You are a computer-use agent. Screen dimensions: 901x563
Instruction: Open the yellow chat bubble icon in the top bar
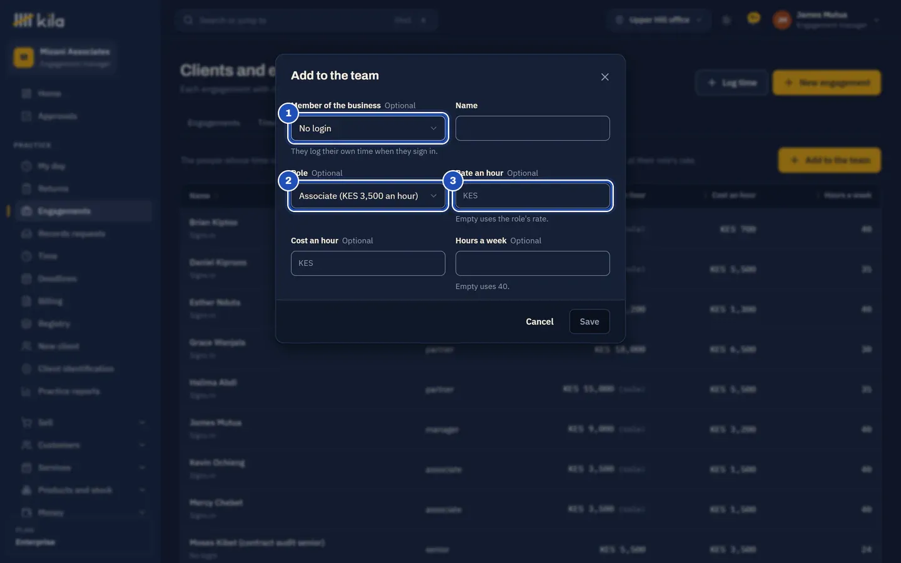pos(753,19)
